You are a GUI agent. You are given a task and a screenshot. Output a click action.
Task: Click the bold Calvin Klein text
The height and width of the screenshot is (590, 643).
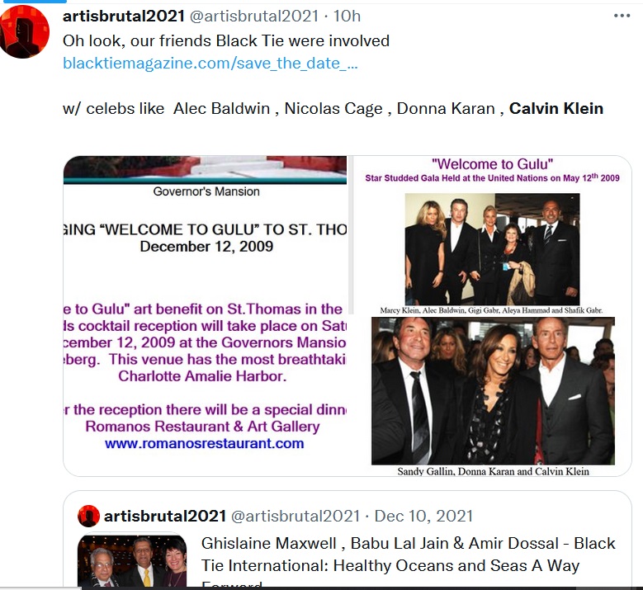tap(556, 108)
